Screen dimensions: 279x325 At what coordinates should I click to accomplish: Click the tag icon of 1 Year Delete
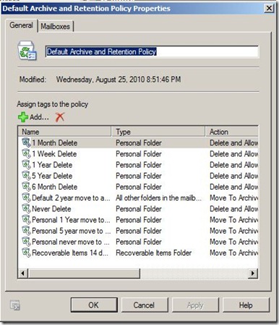tap(26, 164)
